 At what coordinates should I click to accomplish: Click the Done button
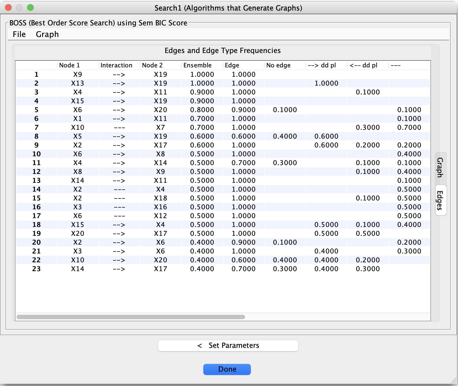click(227, 369)
